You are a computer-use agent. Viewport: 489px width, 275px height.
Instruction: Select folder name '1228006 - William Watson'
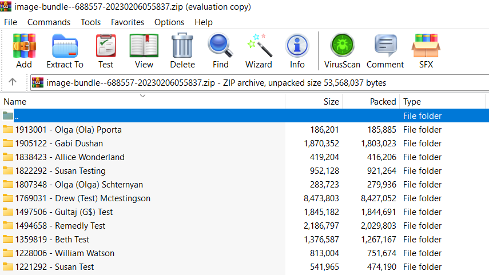coord(65,253)
